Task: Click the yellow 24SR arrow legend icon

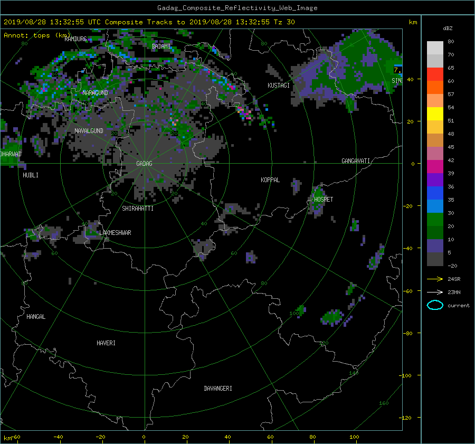Action: (435, 279)
